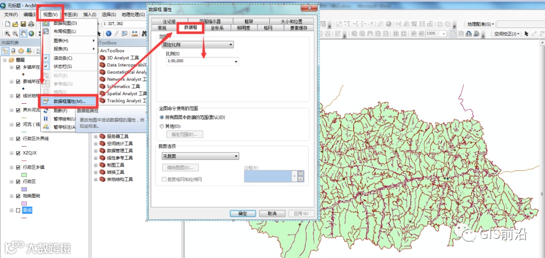The image size is (545, 258).
Task: Toggle visibility of 行政区外界线 layer
Action: pos(18,139)
